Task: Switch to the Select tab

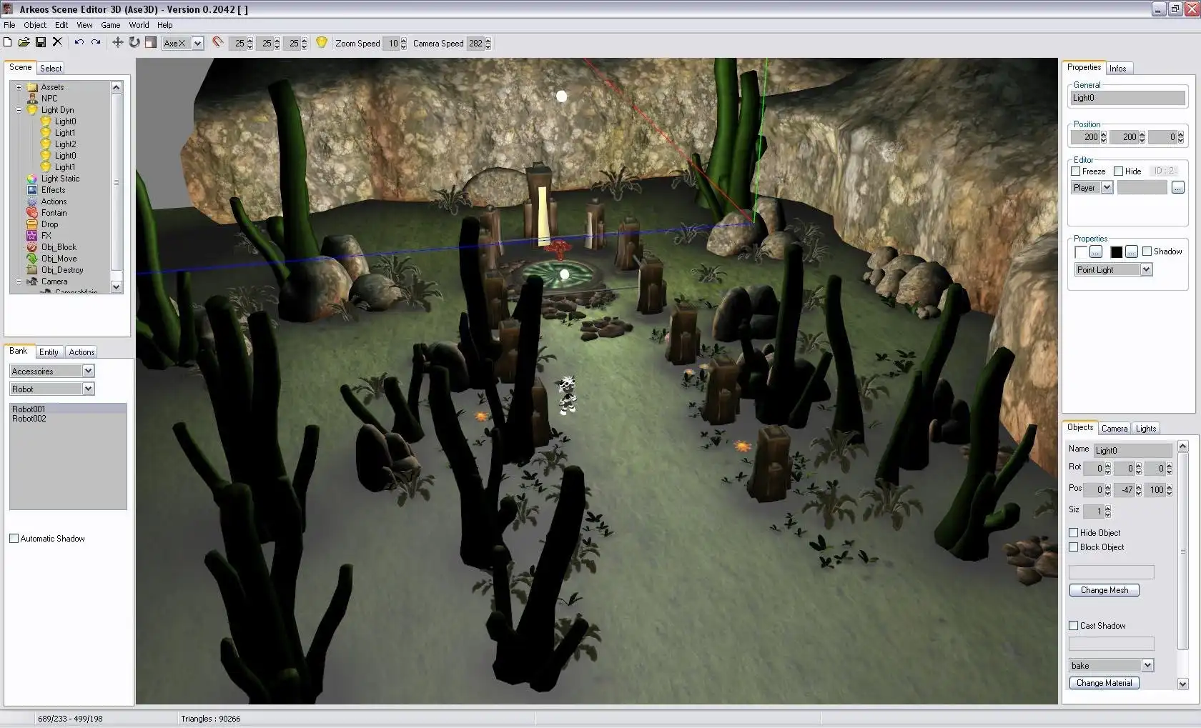Action: (x=51, y=69)
